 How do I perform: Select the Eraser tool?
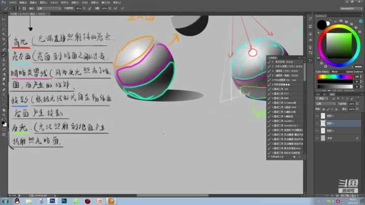4,70
